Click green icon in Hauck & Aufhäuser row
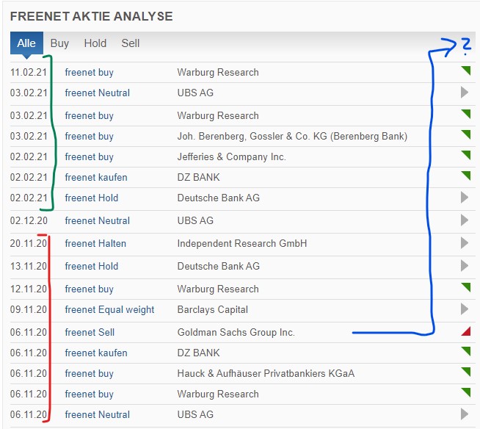 [x=465, y=372]
